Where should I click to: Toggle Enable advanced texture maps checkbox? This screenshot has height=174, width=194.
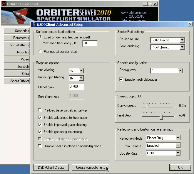40,117
